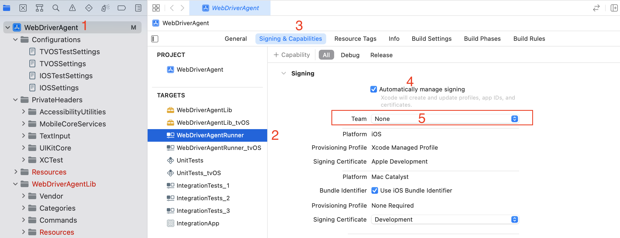The width and height of the screenshot is (620, 238).
Task: Open the Test navigator diamond icon
Action: pyautogui.click(x=89, y=8)
